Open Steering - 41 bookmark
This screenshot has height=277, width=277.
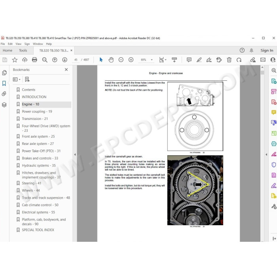pyautogui.click(x=31, y=183)
